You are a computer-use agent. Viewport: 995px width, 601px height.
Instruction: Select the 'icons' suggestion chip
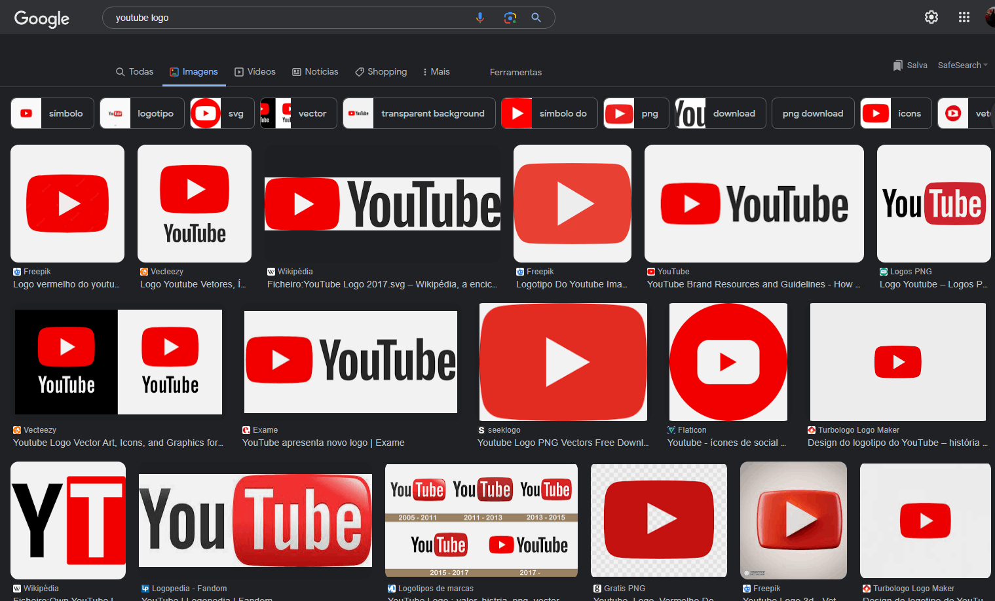[x=896, y=113]
